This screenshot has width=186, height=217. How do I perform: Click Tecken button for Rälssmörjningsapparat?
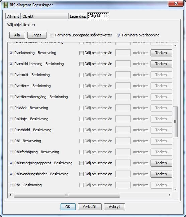pyautogui.click(x=161, y=163)
